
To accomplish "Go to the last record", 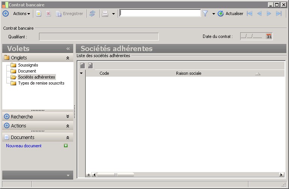I will [x=278, y=14].
